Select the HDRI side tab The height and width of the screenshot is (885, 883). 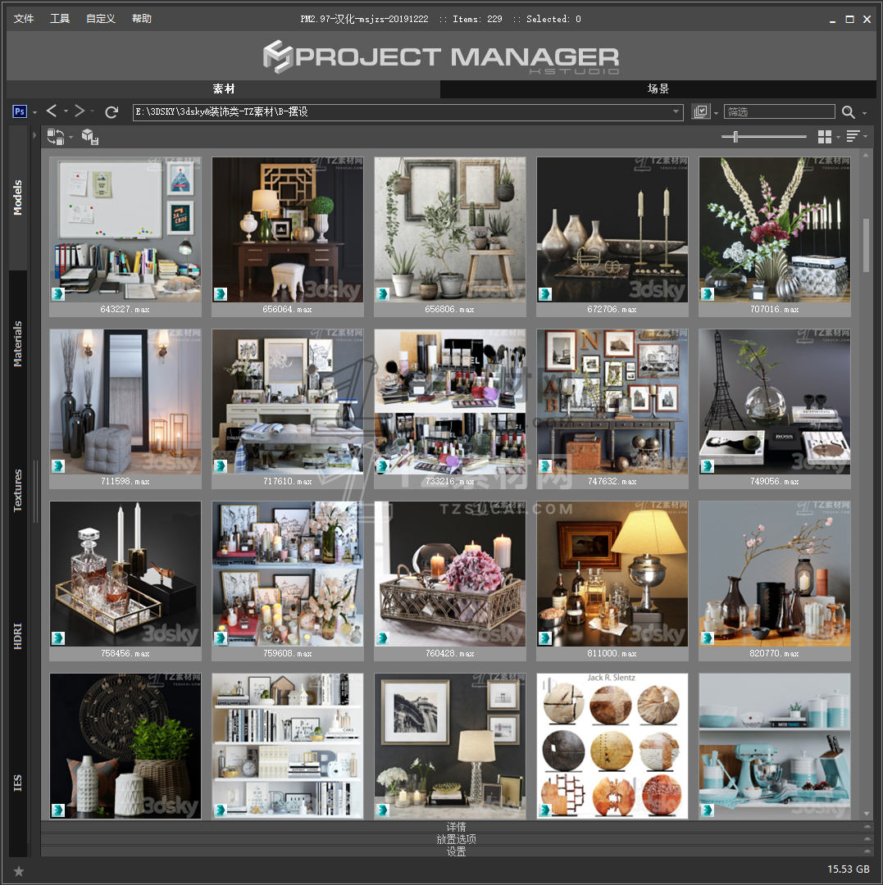18,636
